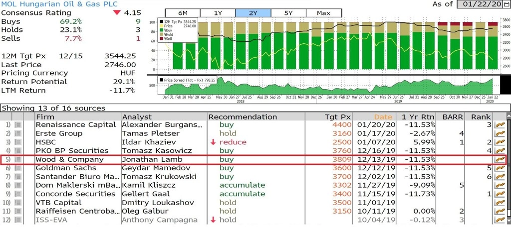Viewport: 511px width, 227px height.
Task: Open the chart icon in the Santander Biuro row
Action: (499, 177)
